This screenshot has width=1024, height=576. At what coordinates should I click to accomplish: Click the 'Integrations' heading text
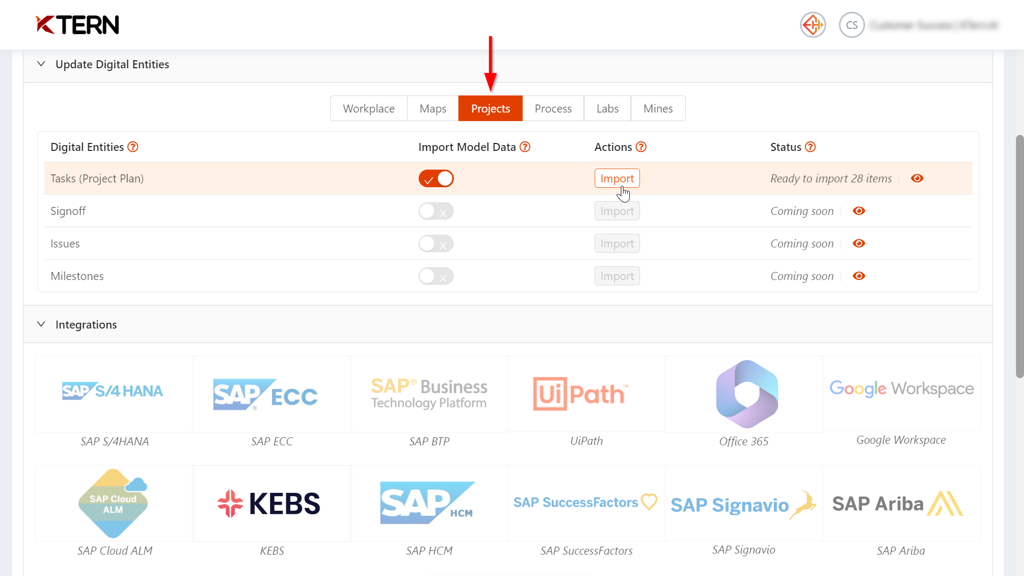click(86, 325)
